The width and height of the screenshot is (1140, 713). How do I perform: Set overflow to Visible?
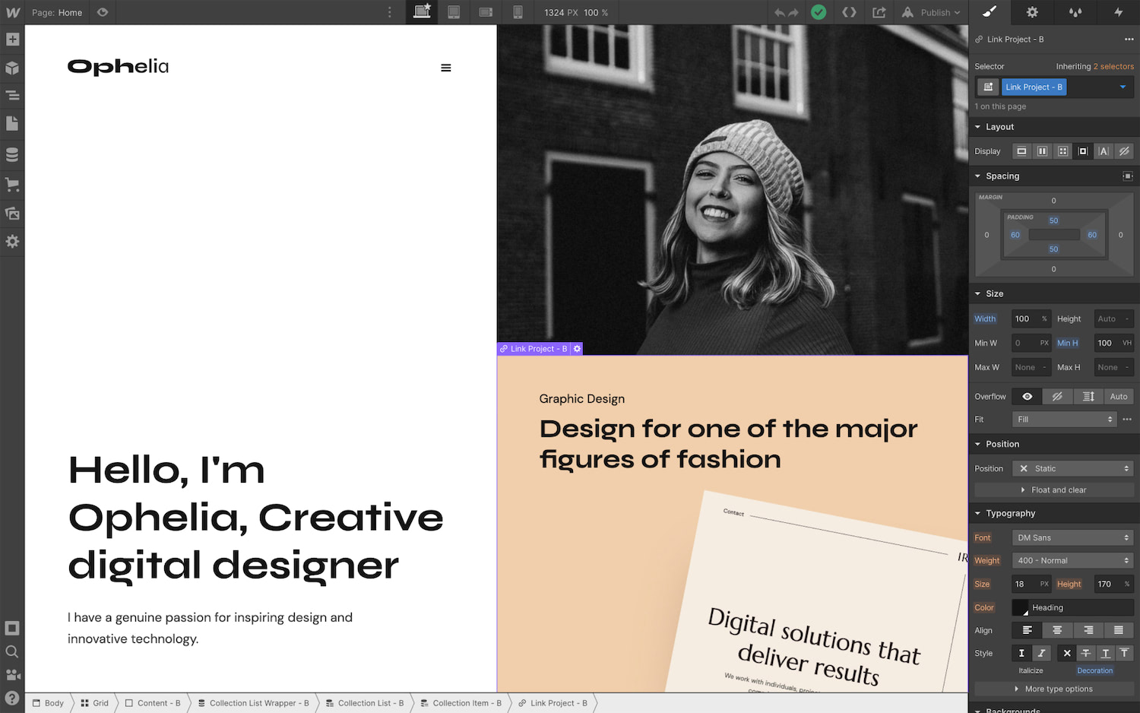[x=1027, y=397]
